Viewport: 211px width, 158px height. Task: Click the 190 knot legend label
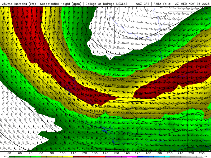click(159, 153)
